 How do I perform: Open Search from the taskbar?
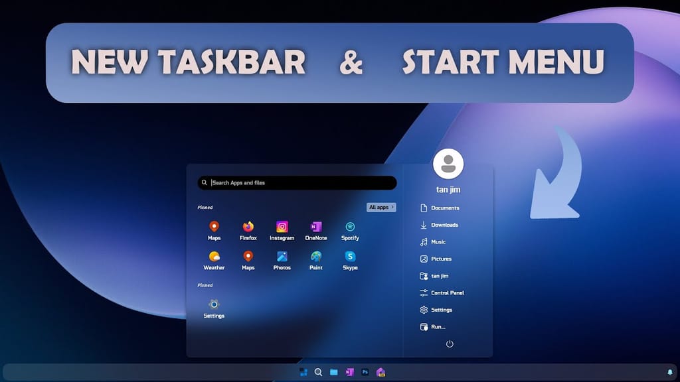click(x=318, y=372)
